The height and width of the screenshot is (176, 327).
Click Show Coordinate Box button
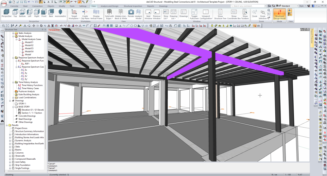coord(234,14)
